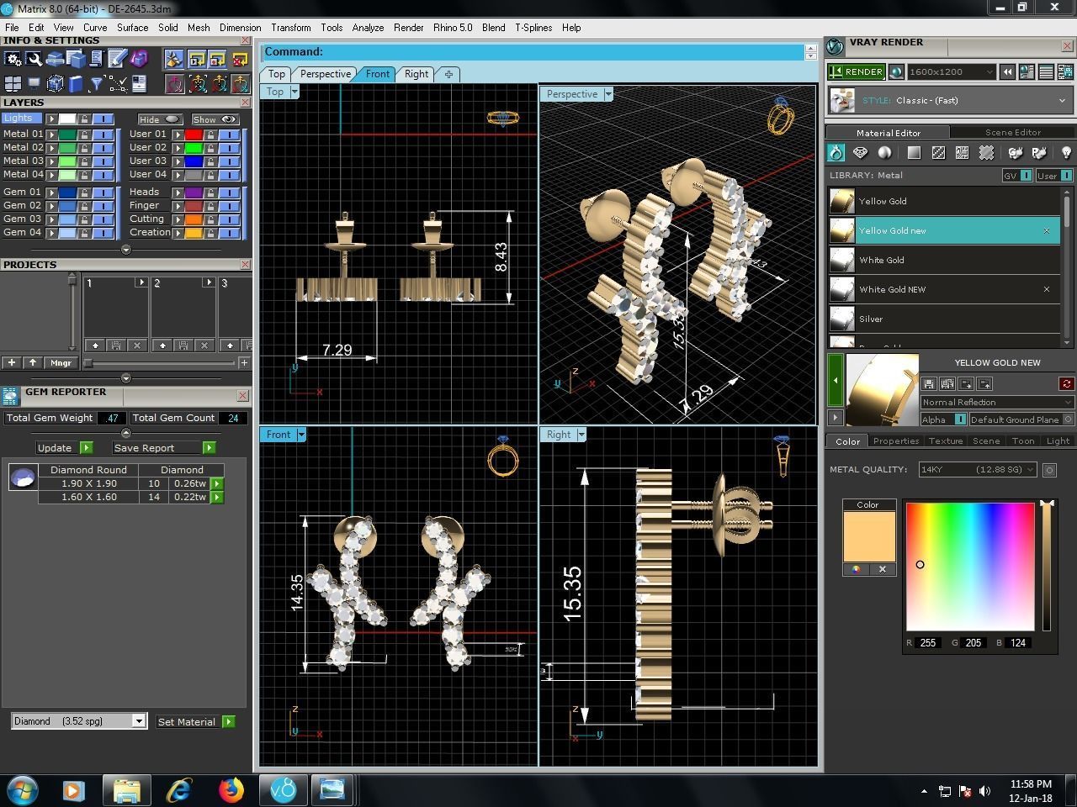Open the Diamond (3.52 spg) material dropdown

(79, 721)
